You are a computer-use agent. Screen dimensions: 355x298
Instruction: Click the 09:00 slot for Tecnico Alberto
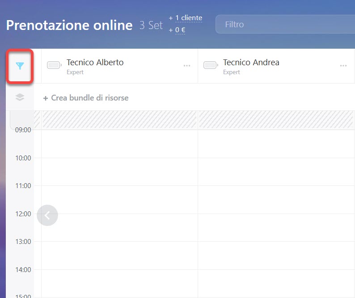click(119, 144)
